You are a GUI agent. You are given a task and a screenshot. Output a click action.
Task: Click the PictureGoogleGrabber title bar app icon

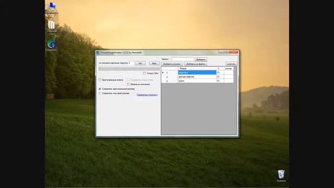98,53
